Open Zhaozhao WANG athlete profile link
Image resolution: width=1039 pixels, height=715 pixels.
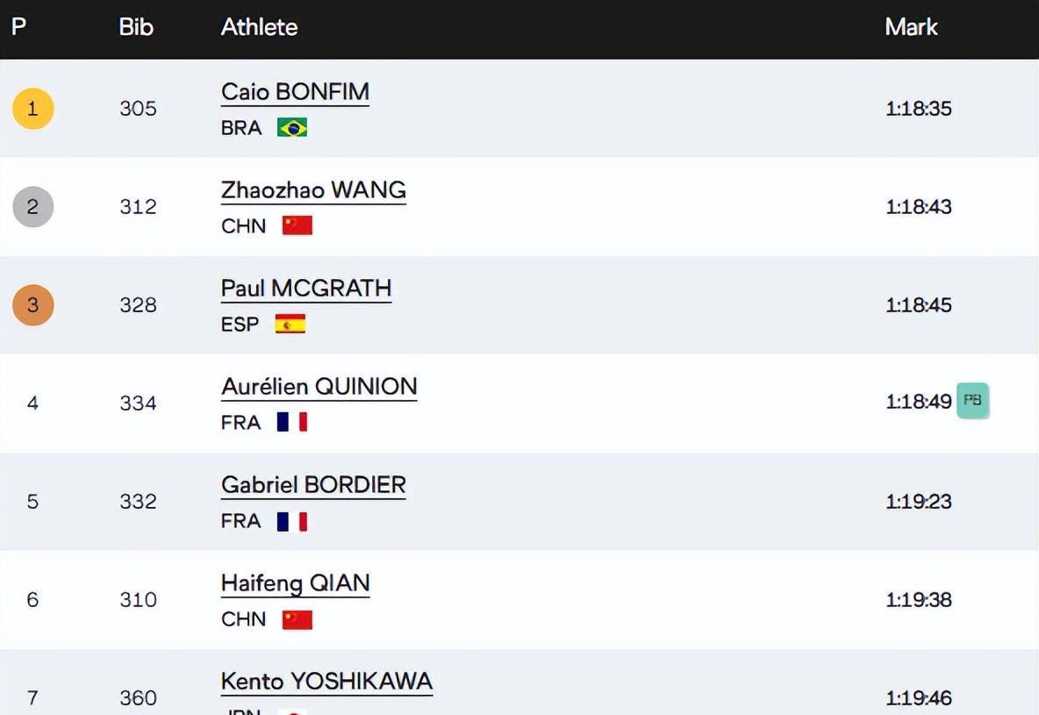(313, 190)
